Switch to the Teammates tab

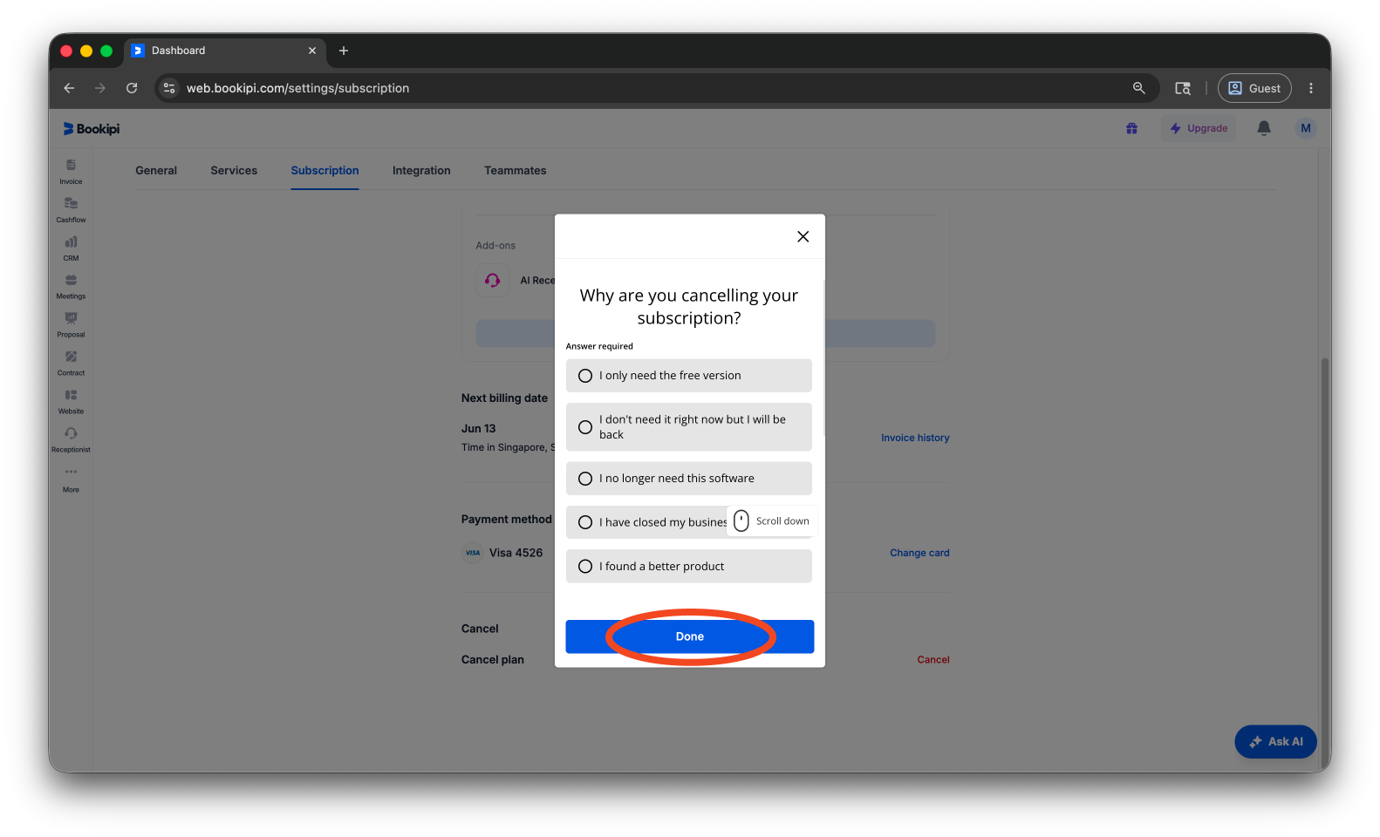[x=516, y=171]
